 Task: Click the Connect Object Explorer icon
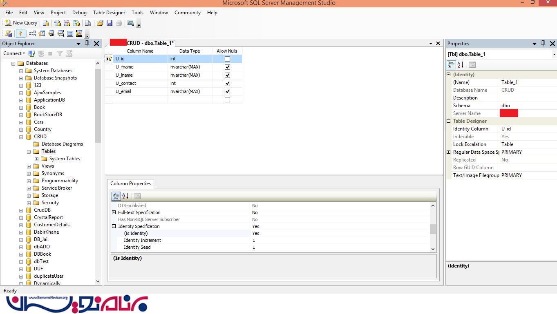click(x=31, y=53)
